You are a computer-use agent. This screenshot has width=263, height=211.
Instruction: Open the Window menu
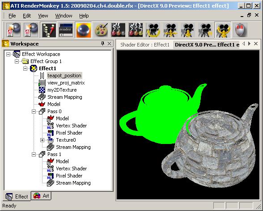click(x=64, y=16)
